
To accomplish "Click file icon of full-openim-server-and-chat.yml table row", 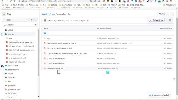I will click(x=44, y=48).
